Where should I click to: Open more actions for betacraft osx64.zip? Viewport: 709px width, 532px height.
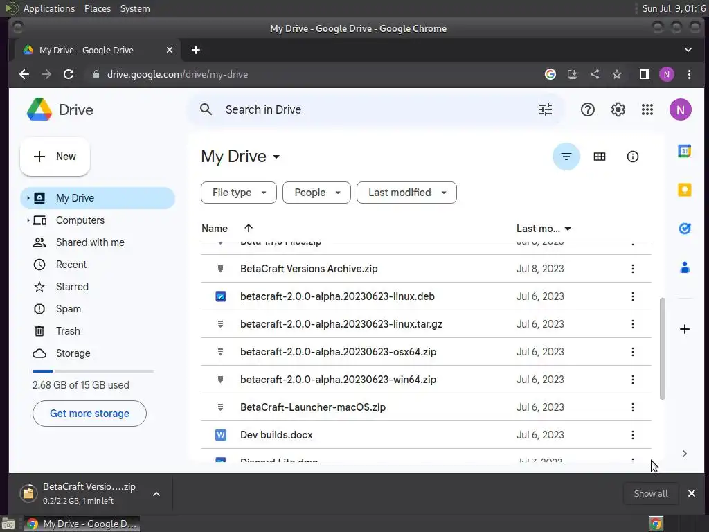632,351
